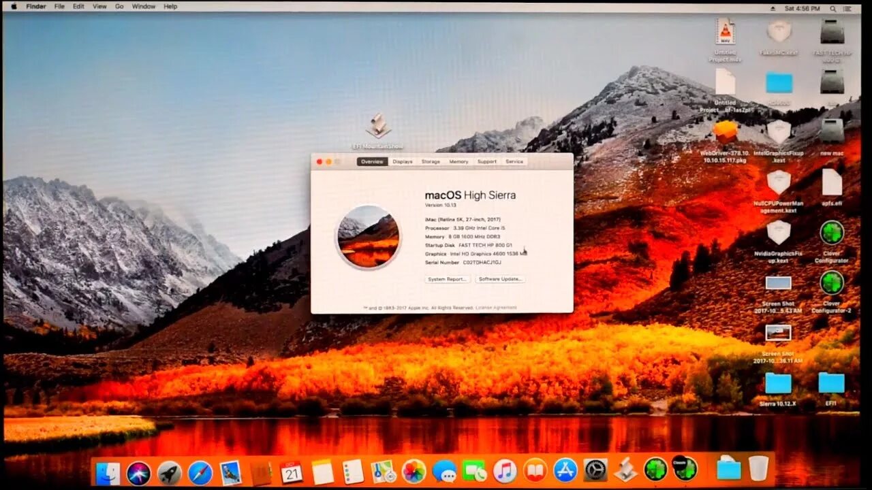872x490 pixels.
Task: Click the Software Update button
Action: tap(501, 279)
